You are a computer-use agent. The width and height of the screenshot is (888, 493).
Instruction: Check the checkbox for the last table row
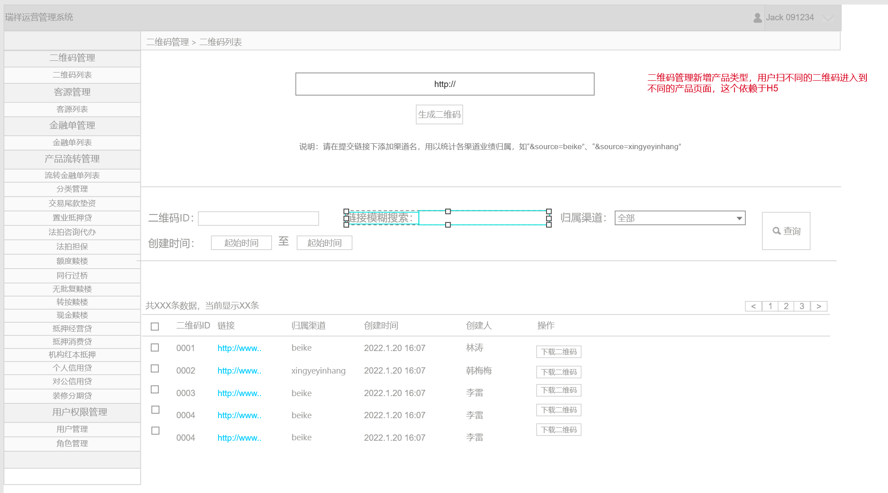155,430
